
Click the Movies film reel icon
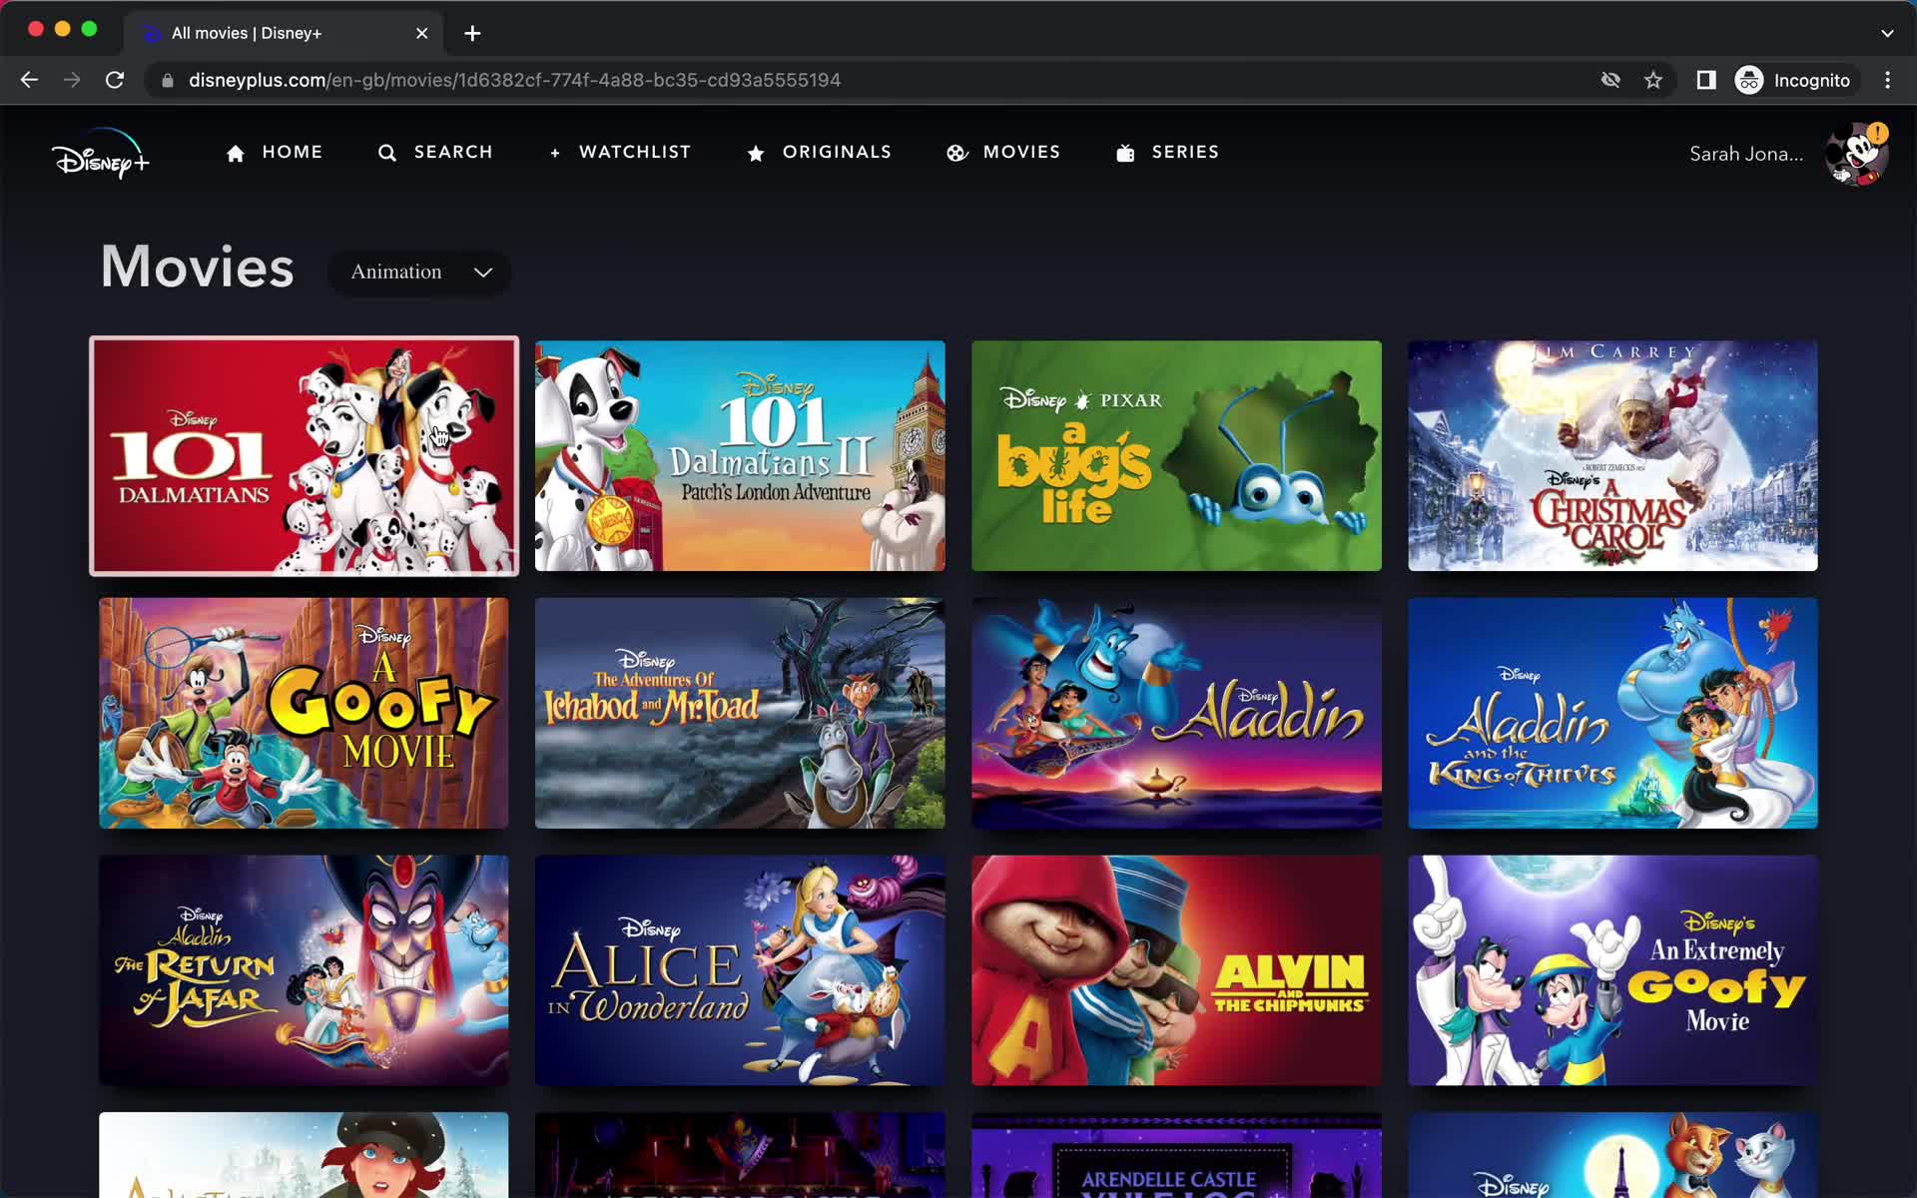point(957,153)
